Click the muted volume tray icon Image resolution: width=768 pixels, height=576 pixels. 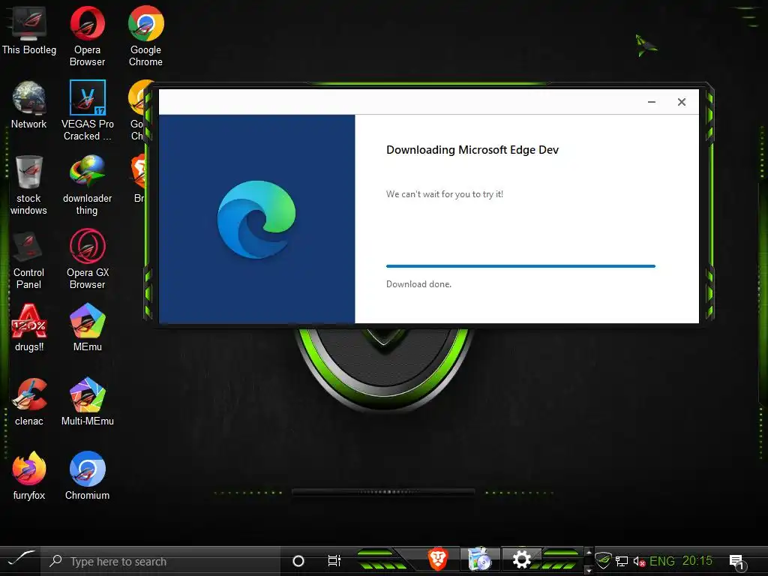click(x=639, y=561)
